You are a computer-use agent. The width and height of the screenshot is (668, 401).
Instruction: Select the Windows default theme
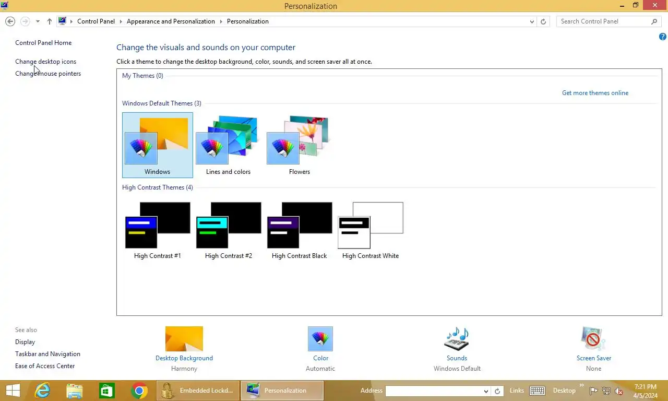pos(158,145)
